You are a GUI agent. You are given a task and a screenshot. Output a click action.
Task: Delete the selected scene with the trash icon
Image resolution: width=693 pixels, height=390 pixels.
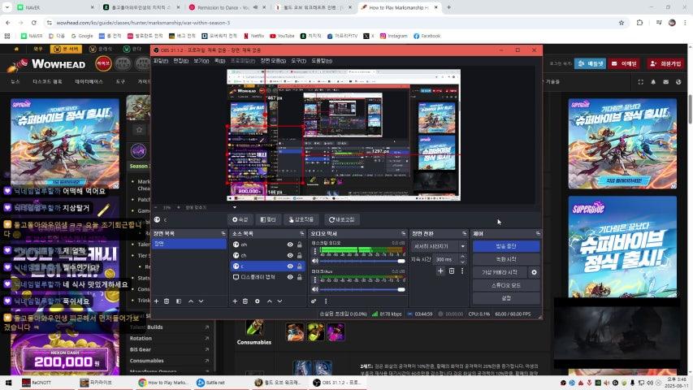coord(167,301)
